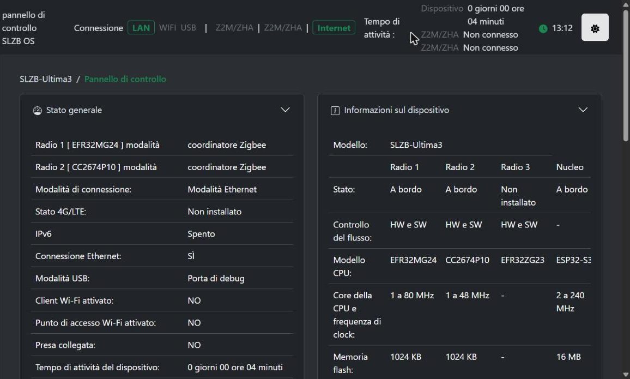Collapse the Stato generale card chevron
Screen dimensions: 630x379
click(x=285, y=110)
